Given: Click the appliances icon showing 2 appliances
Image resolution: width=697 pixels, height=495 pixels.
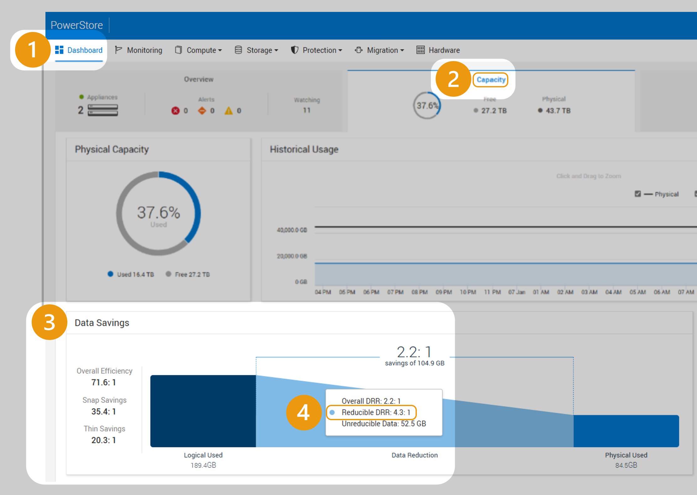Looking at the screenshot, I should (x=102, y=110).
